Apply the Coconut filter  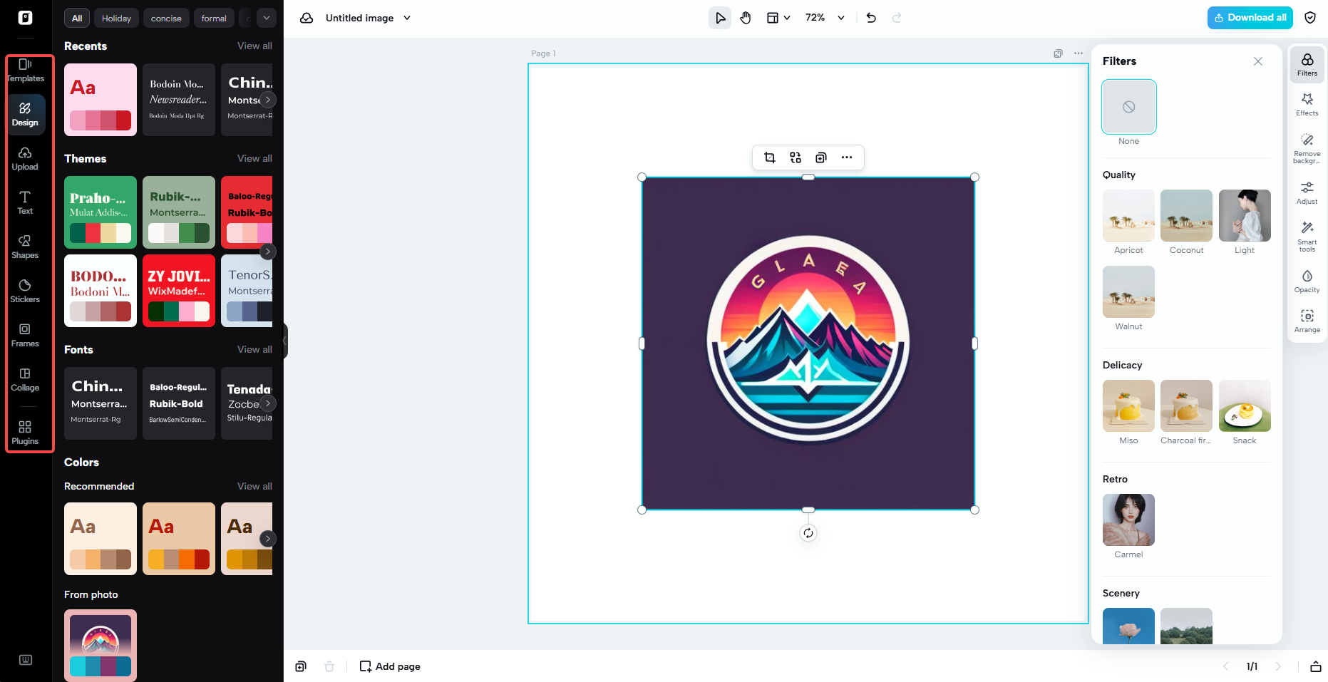[1187, 216]
